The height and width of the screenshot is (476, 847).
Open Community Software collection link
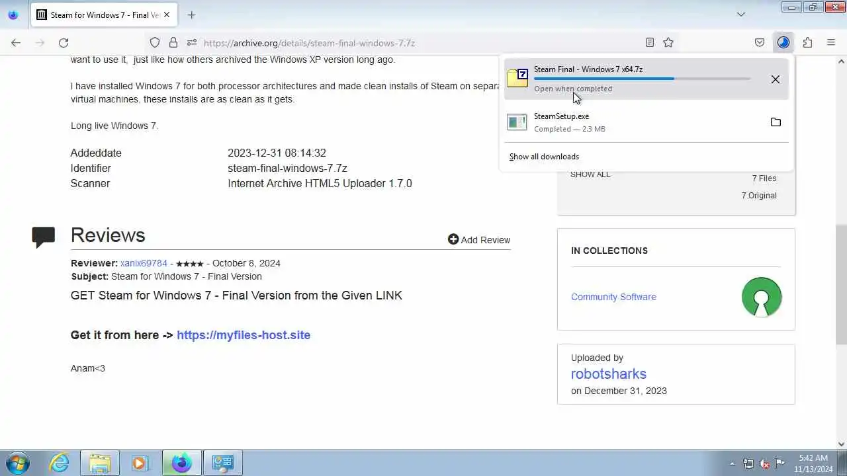pyautogui.click(x=613, y=297)
